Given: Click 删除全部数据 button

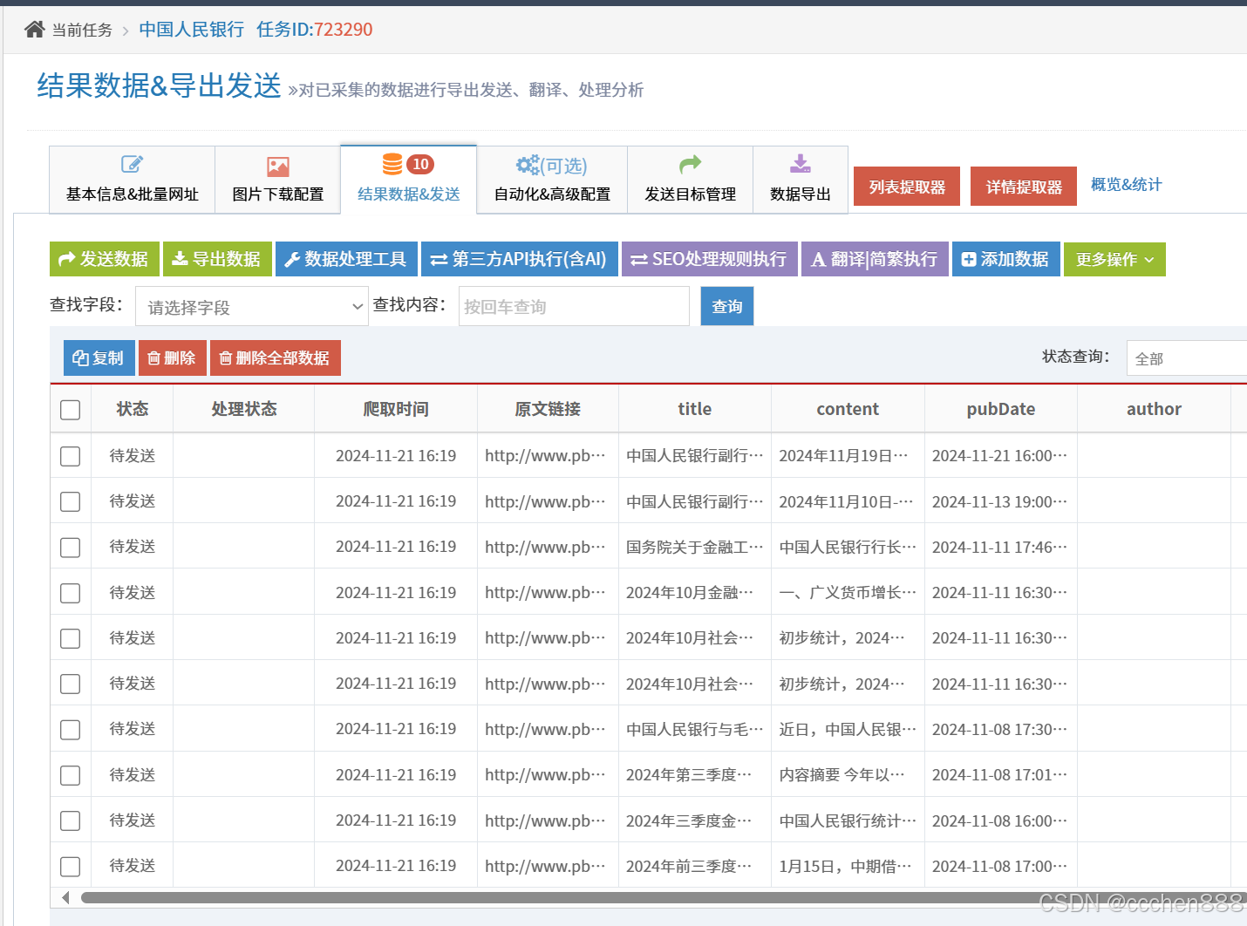Looking at the screenshot, I should tap(276, 357).
